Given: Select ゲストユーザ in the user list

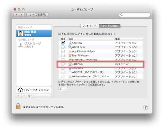Looking at the screenshot, I should (x=34, y=45).
